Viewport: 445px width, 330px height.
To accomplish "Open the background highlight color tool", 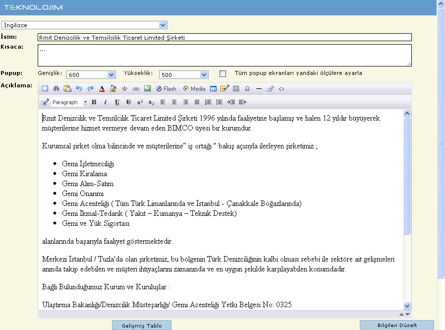I will [113, 89].
